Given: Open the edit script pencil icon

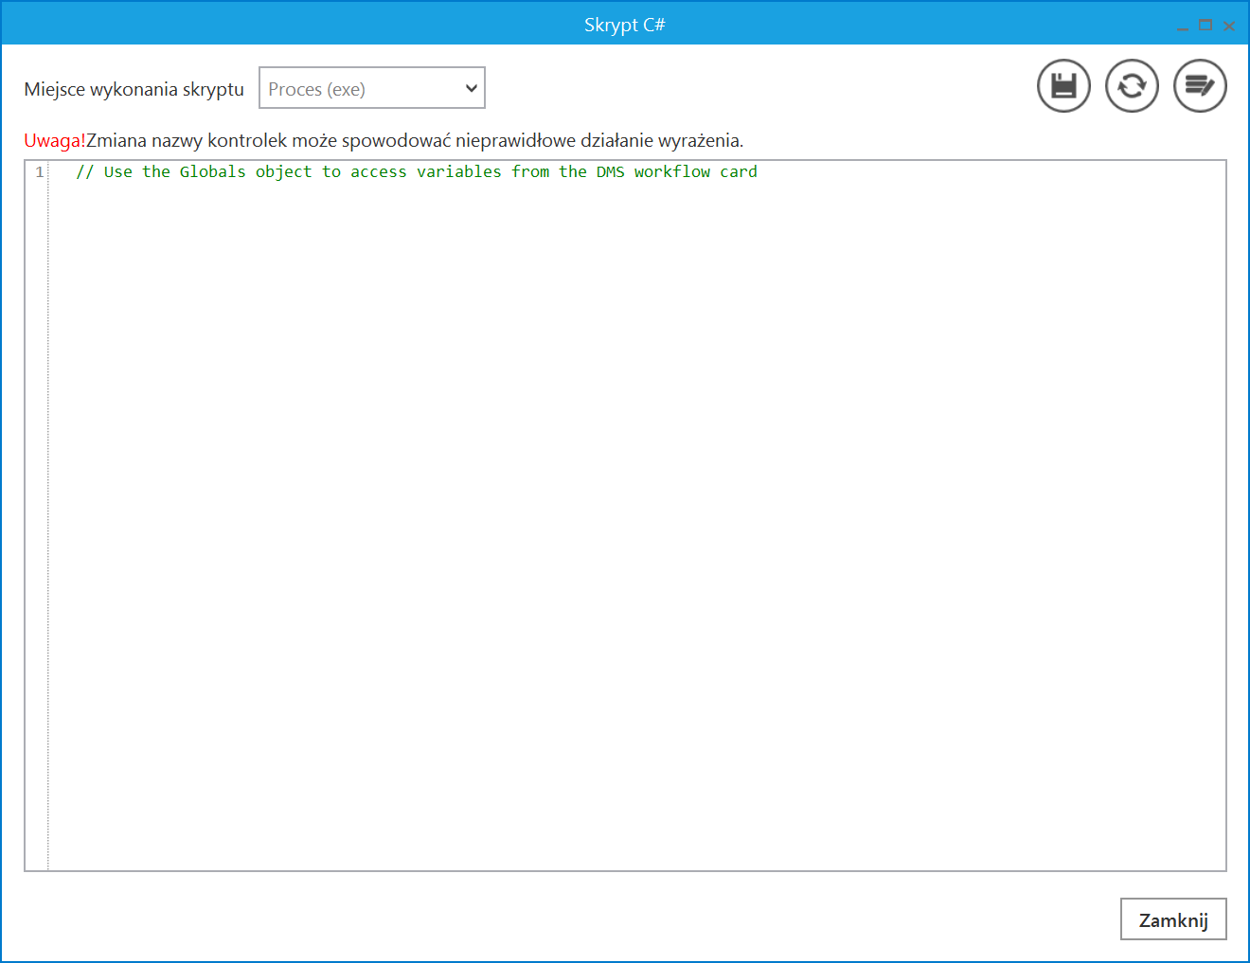Looking at the screenshot, I should [x=1200, y=86].
